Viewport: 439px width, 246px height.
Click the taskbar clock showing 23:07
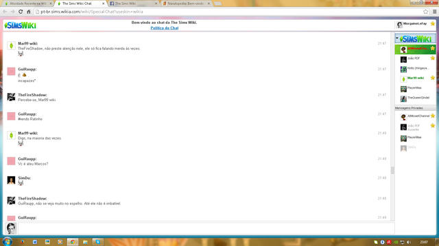click(424, 242)
